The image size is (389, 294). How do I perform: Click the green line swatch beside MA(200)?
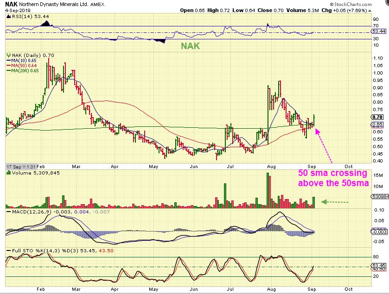coord(9,71)
